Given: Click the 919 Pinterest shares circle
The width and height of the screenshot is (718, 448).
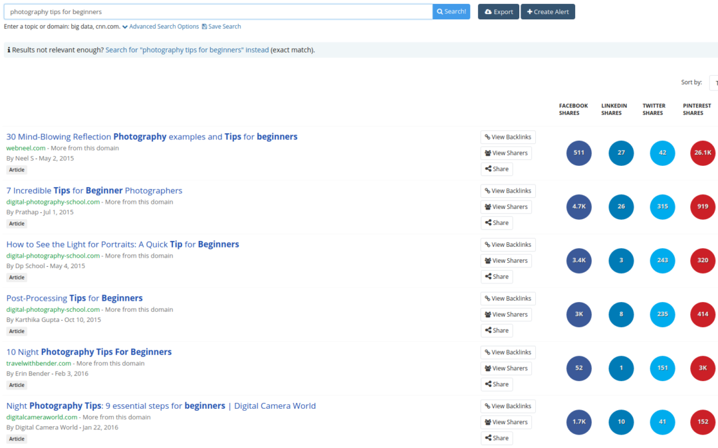Looking at the screenshot, I should click(x=703, y=206).
